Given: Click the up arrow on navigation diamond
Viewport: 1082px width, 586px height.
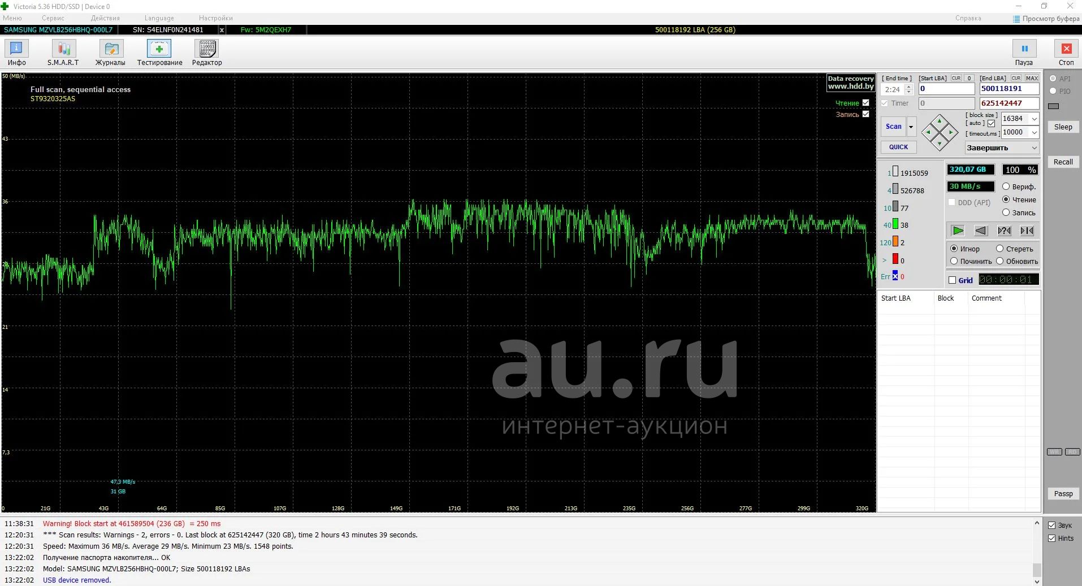Looking at the screenshot, I should pyautogui.click(x=940, y=121).
